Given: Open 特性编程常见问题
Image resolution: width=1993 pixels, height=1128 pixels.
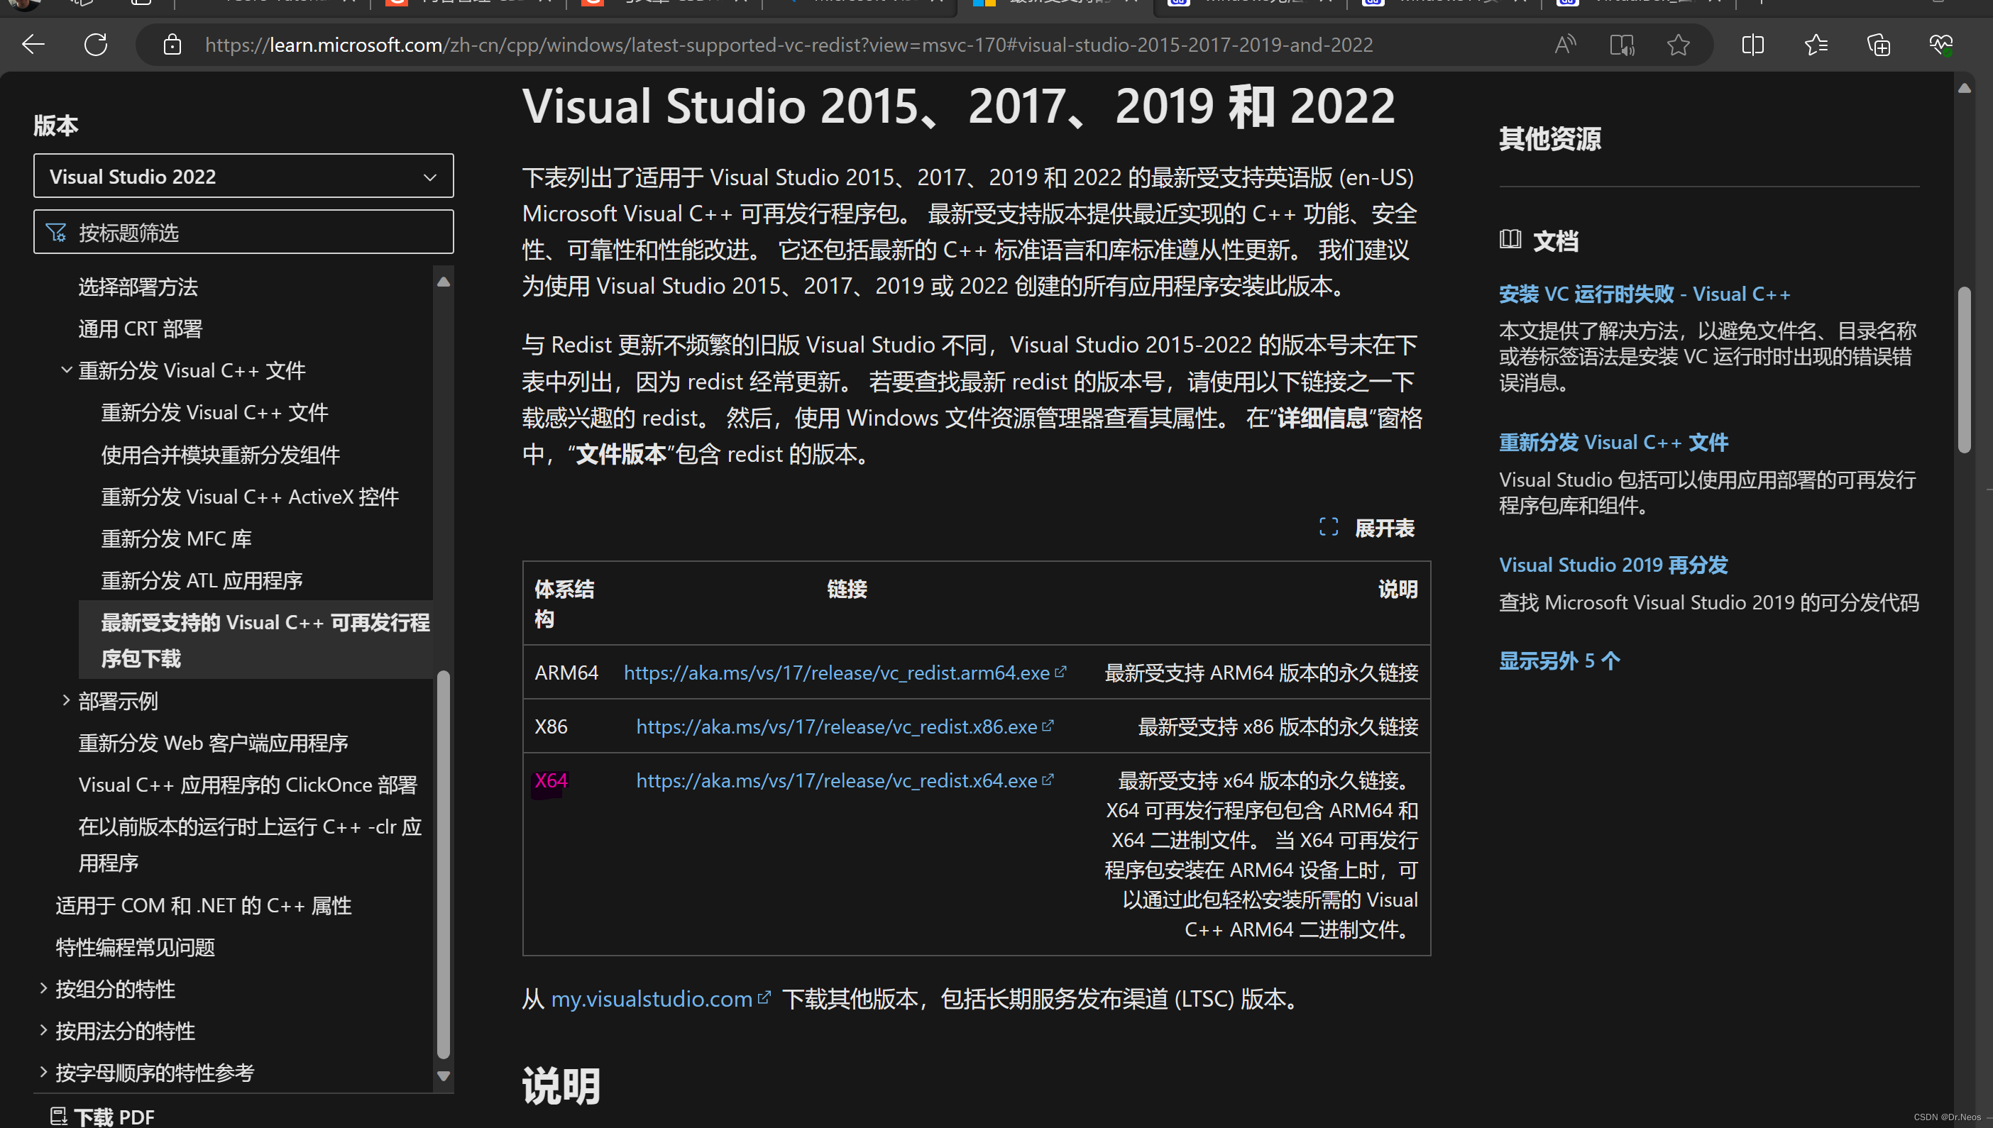Looking at the screenshot, I should (136, 946).
